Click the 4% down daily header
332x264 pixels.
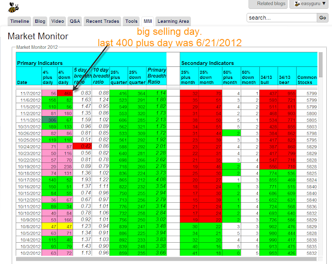coord(65,76)
